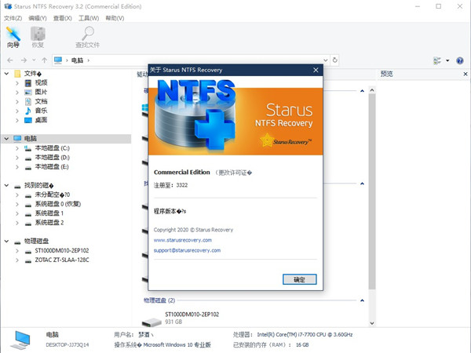The image size is (471, 353).
Task: Select the 文档 documents folder icon
Action: click(x=28, y=101)
